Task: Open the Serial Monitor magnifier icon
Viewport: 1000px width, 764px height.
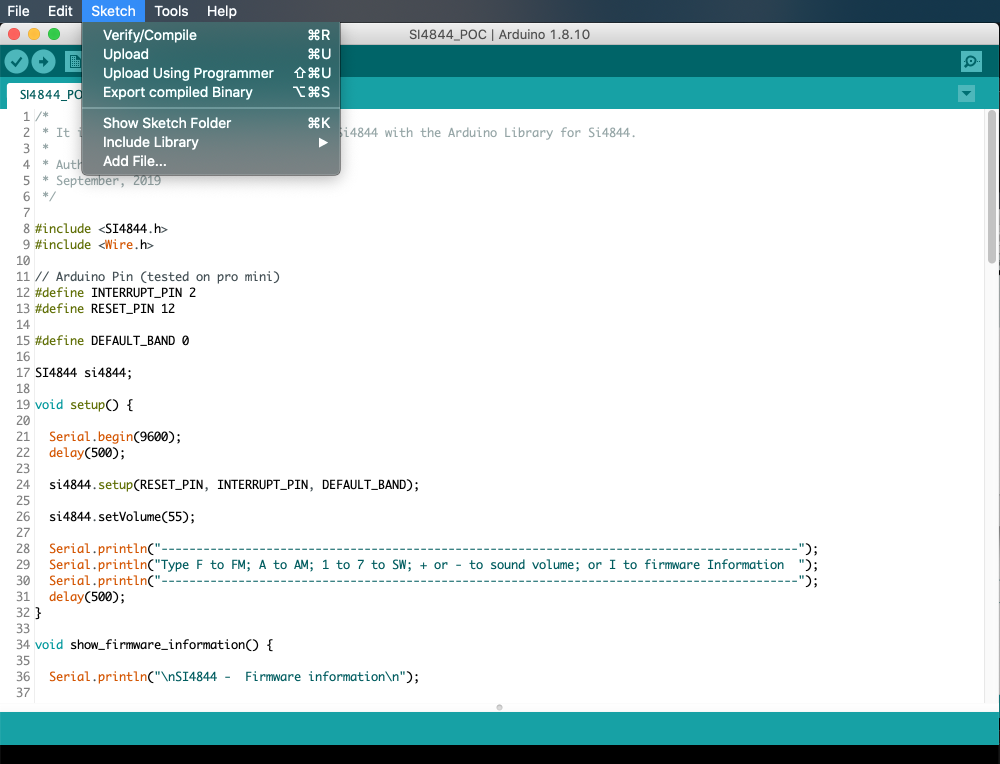Action: tap(971, 61)
